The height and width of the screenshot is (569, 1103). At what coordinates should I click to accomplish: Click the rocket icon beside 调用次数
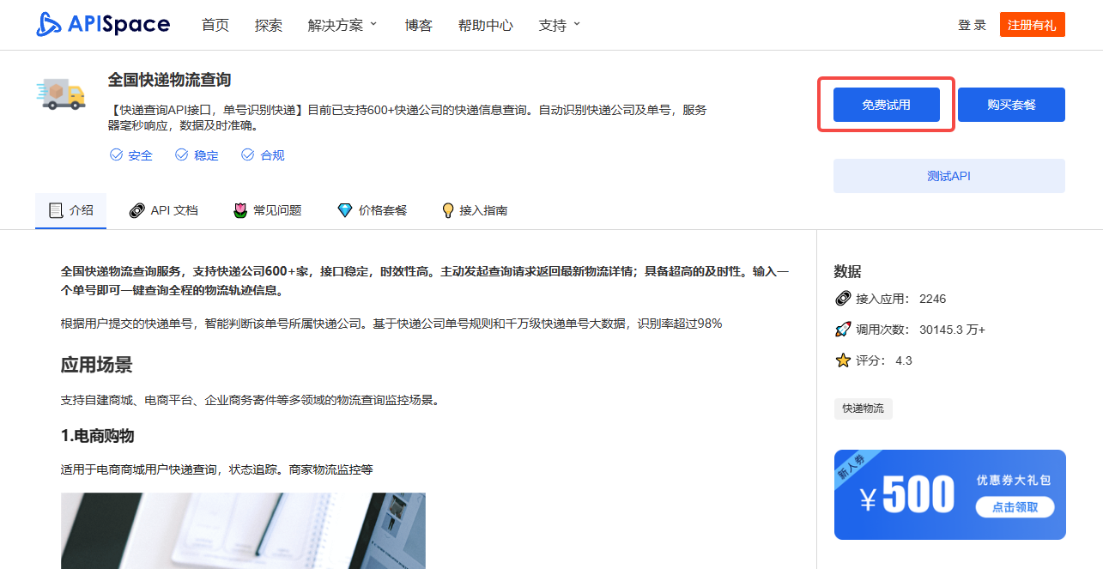[x=843, y=330]
